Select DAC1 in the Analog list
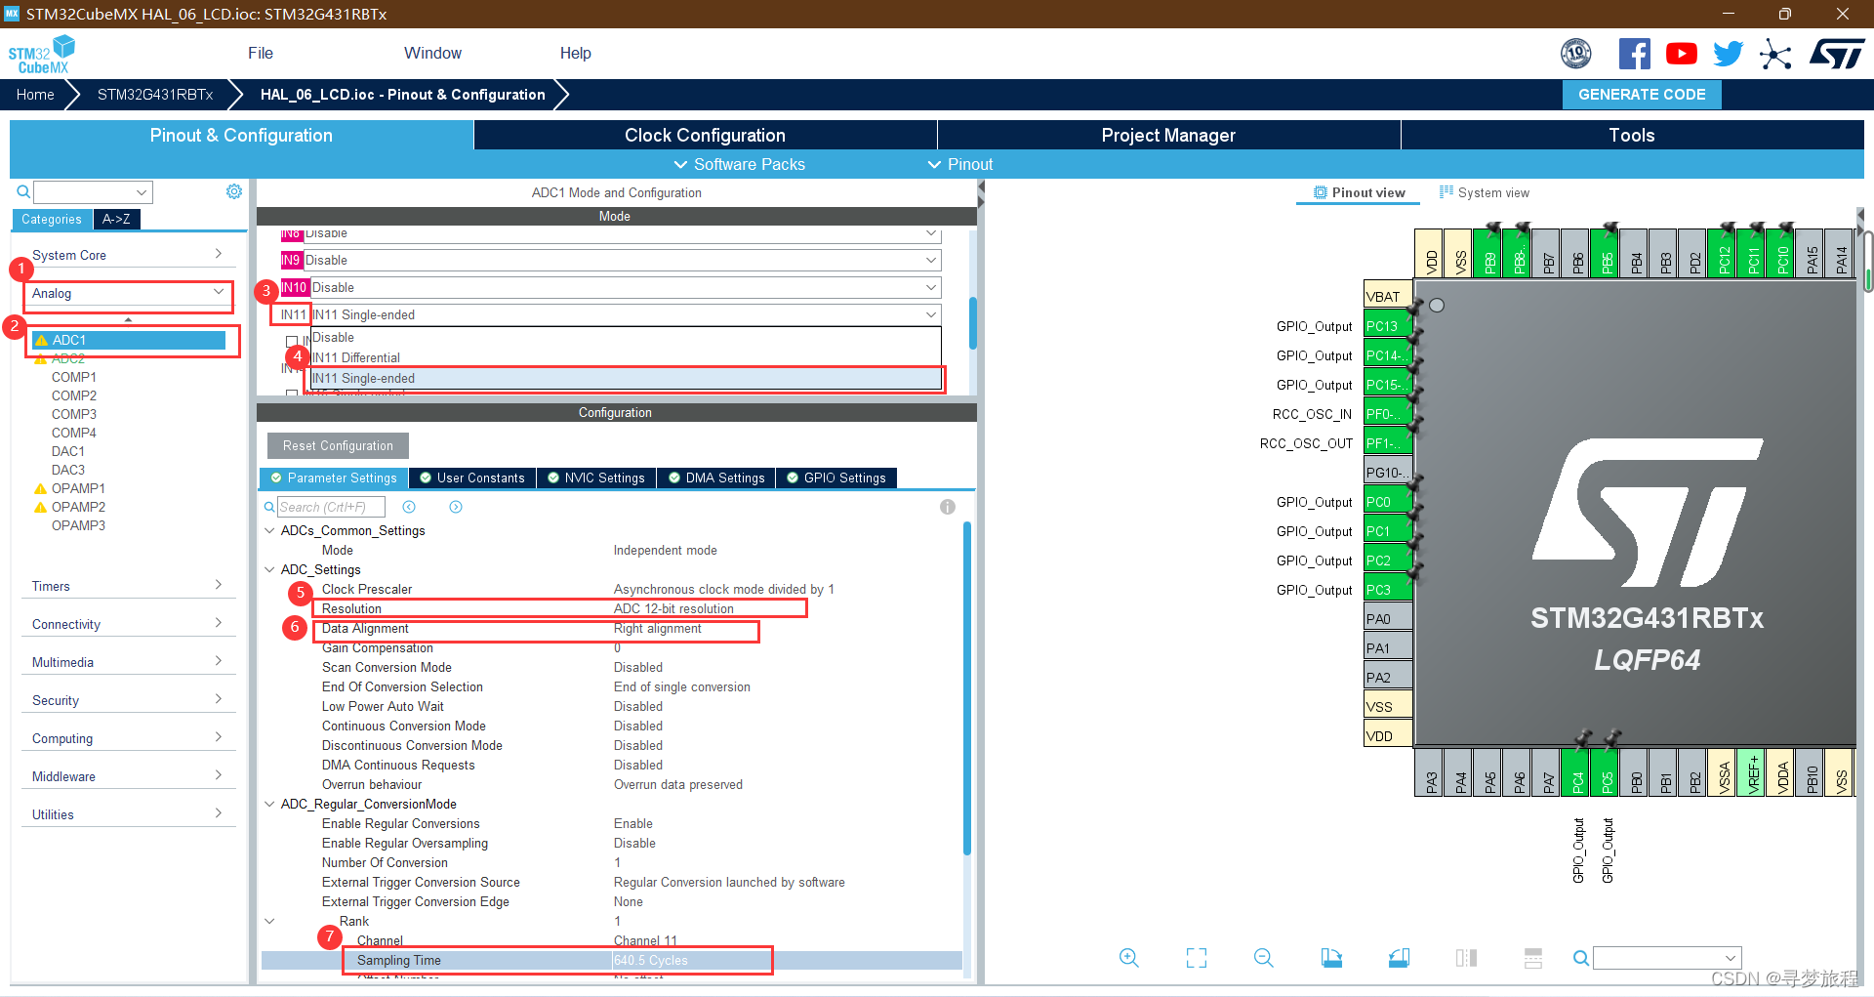 point(68,451)
